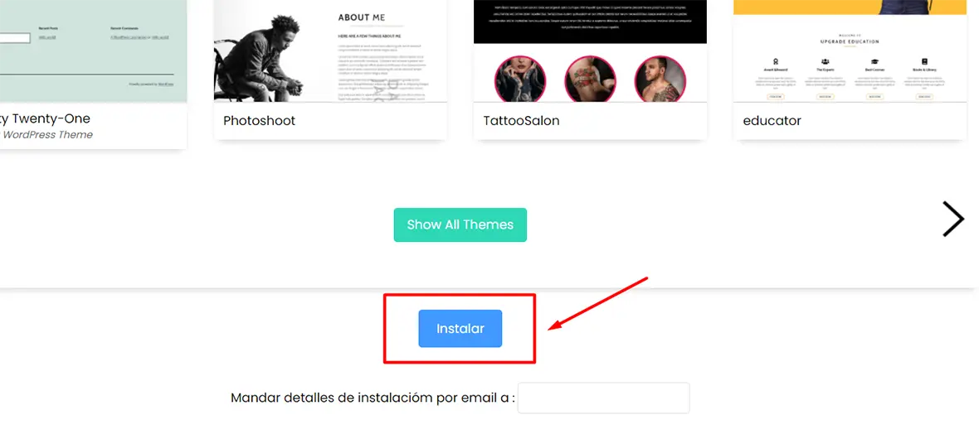This screenshot has width=979, height=434.
Task: Choose the TattooSalon theme preview banner
Action: pyautogui.click(x=590, y=22)
